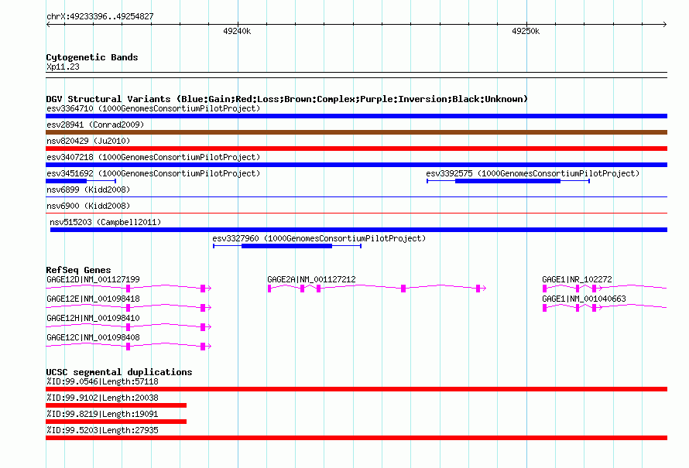Click the first exon box of GAGE2A
The height and width of the screenshot is (468, 689).
pos(269,289)
